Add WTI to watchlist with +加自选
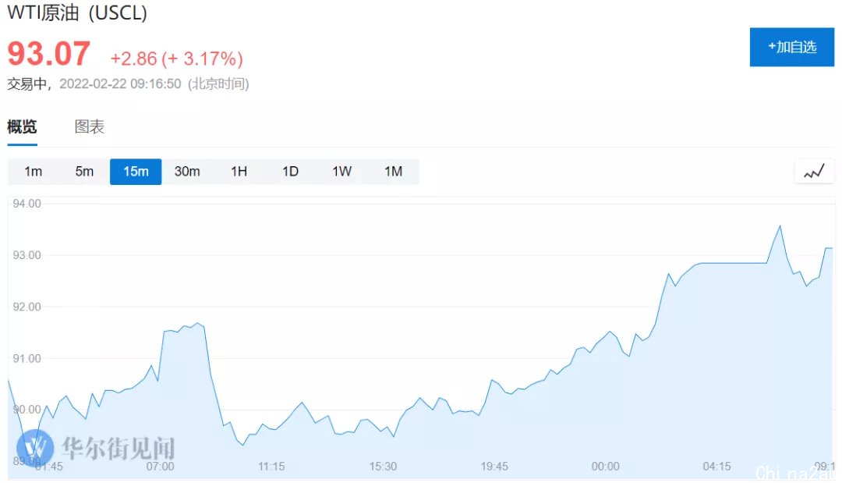Viewport: 842px width, 483px height. [792, 48]
